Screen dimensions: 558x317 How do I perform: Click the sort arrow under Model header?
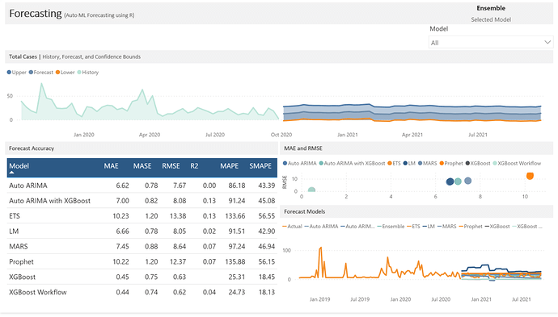pos(12,173)
